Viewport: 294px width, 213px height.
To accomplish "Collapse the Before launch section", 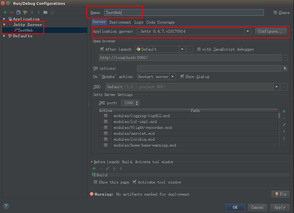I will click(92, 162).
